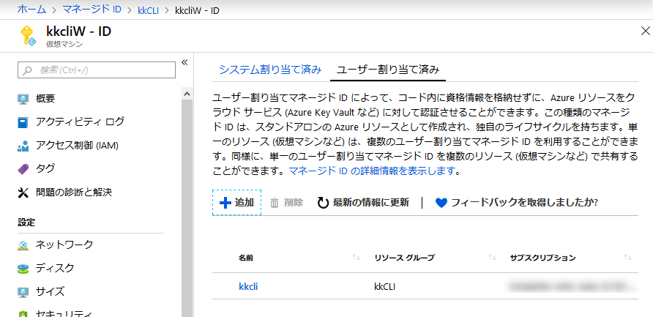This screenshot has height=317, width=653.
Task: Open セキュリティ settings item
Action: click(63, 313)
